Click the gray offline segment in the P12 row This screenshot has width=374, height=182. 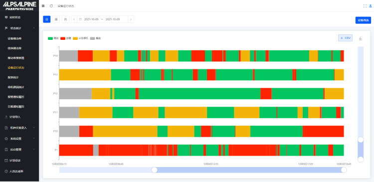coord(75,94)
